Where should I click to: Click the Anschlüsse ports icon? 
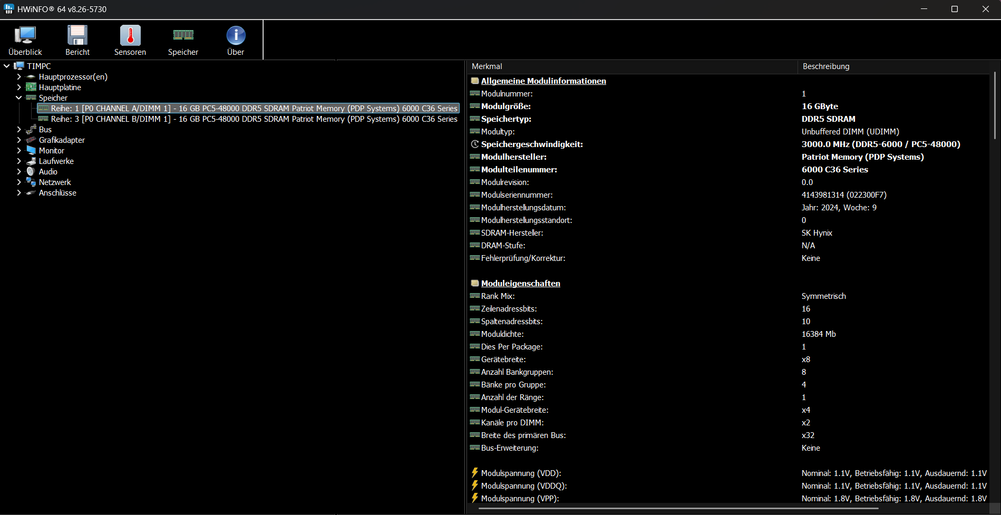31,192
